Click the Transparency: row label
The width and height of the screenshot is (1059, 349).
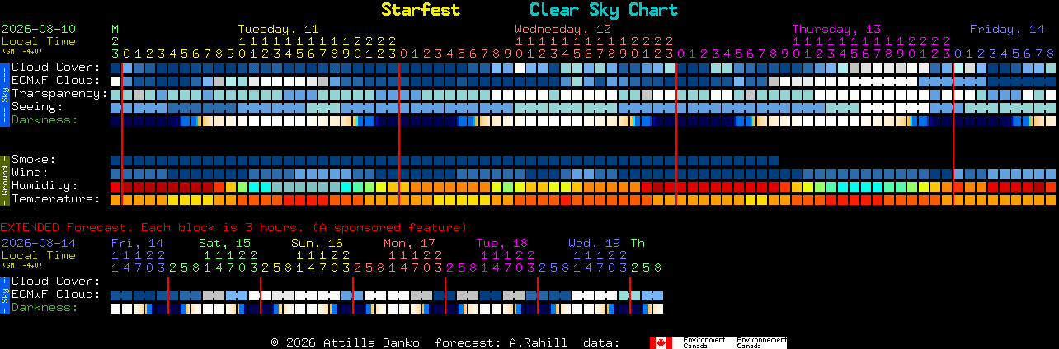point(59,94)
